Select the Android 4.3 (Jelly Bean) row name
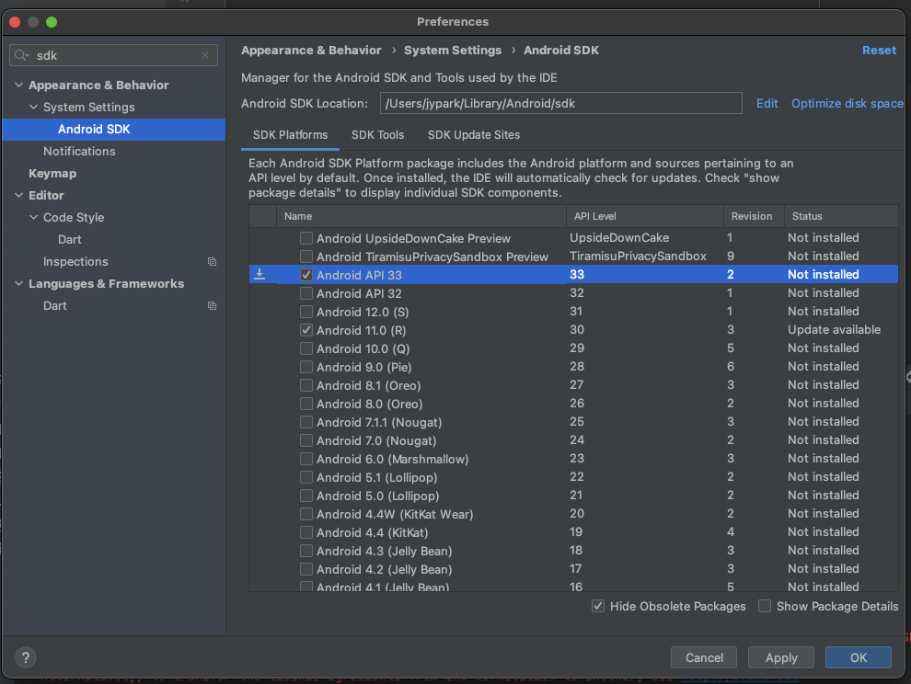Viewport: 911px width, 684px height. 384,551
